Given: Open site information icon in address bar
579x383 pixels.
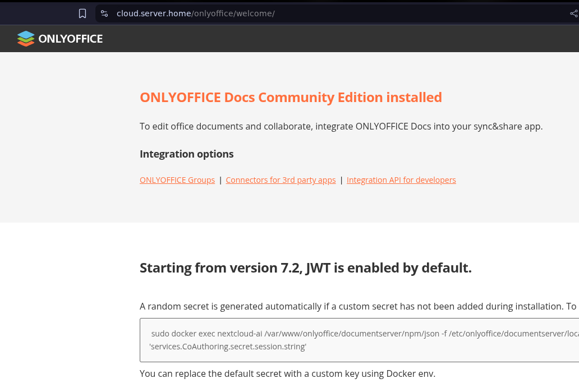Looking at the screenshot, I should point(104,13).
